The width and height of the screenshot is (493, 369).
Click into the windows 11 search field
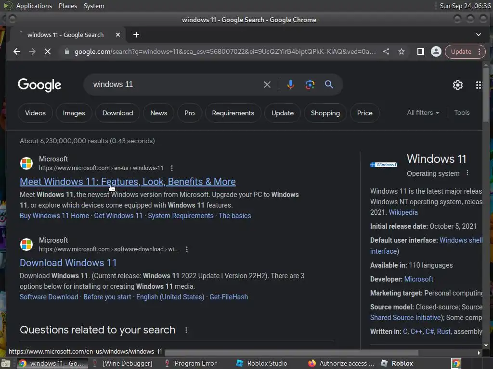[x=176, y=85]
